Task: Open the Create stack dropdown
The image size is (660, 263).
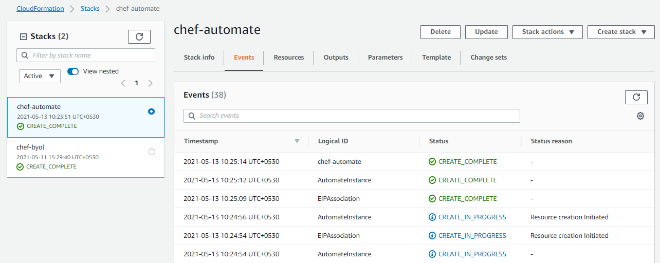Action: [620, 32]
